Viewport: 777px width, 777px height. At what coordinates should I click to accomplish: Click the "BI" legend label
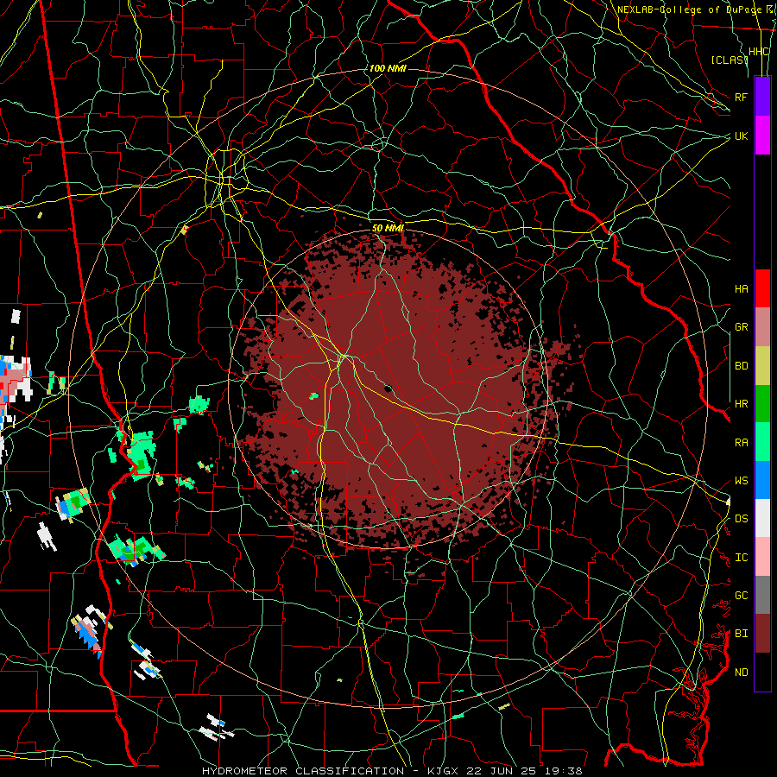click(742, 634)
